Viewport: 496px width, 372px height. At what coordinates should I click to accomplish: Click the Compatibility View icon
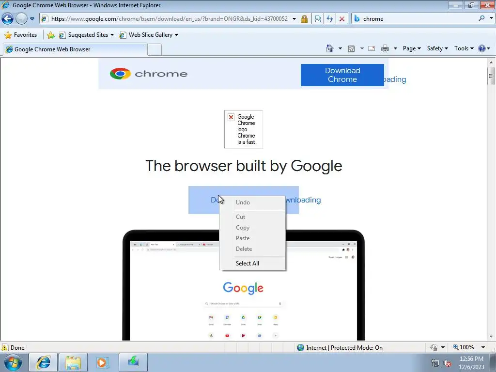tap(318, 19)
